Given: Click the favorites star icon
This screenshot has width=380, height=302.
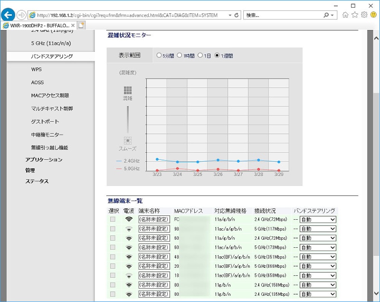Looking at the screenshot, I should [354, 15].
